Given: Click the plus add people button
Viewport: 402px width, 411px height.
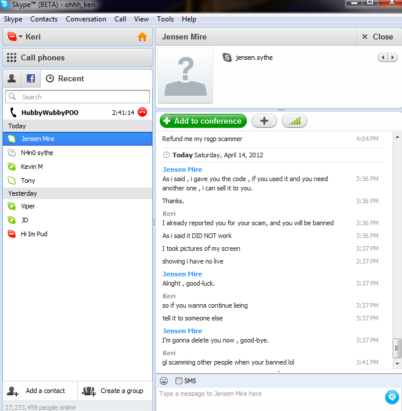Looking at the screenshot, I should [x=264, y=121].
